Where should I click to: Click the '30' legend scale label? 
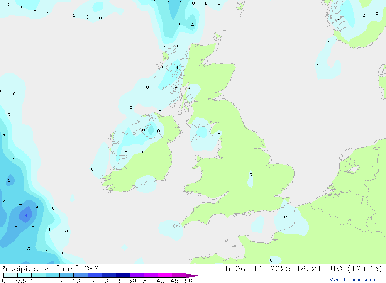[132, 281]
